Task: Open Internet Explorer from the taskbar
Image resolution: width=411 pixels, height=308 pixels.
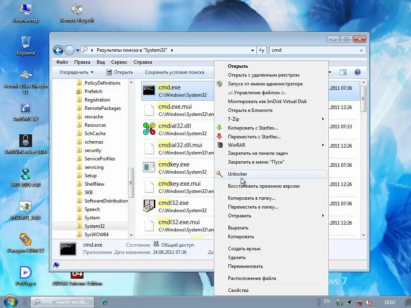Action: [104, 302]
